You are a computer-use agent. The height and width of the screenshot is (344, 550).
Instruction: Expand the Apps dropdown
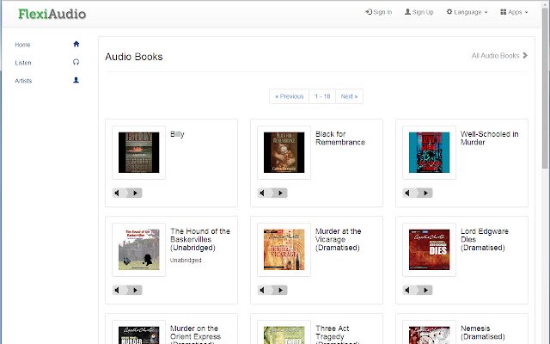[x=514, y=12]
